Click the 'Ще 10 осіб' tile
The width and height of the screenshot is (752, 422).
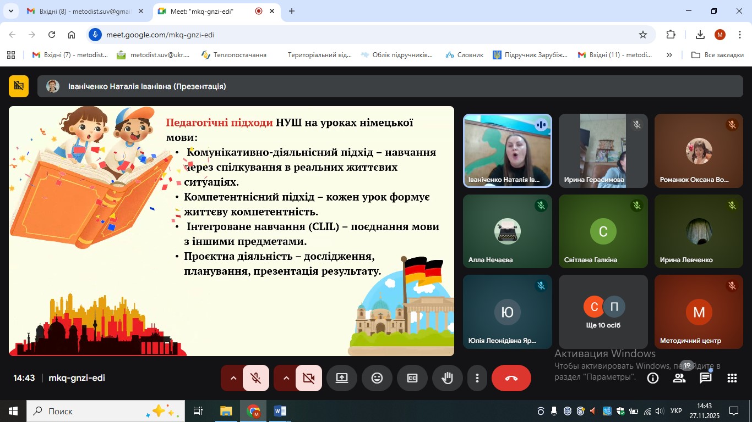coord(603,312)
